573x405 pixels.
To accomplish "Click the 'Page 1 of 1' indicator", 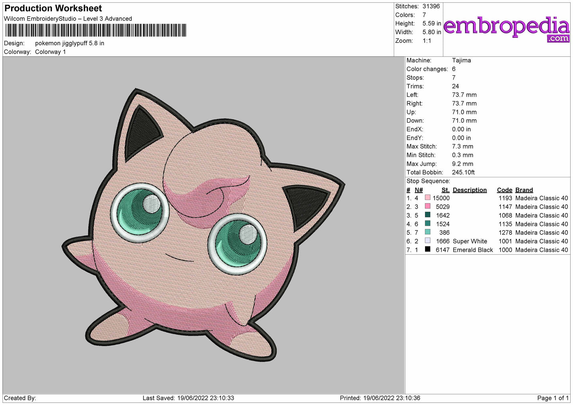I will [x=553, y=398].
